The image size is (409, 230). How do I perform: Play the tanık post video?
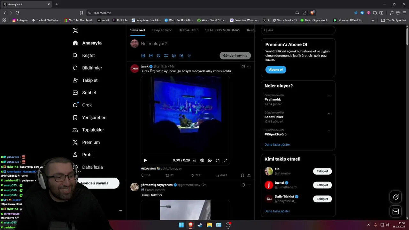[x=145, y=160]
